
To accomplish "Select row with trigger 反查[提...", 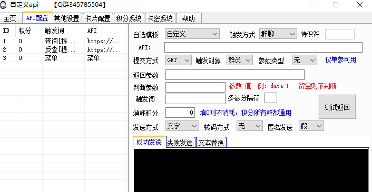I will (x=63, y=49).
